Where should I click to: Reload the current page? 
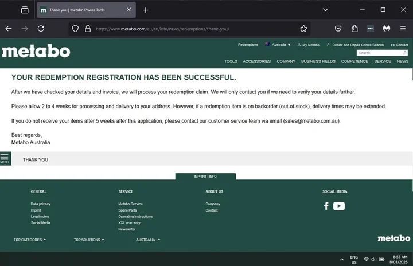pos(41,29)
